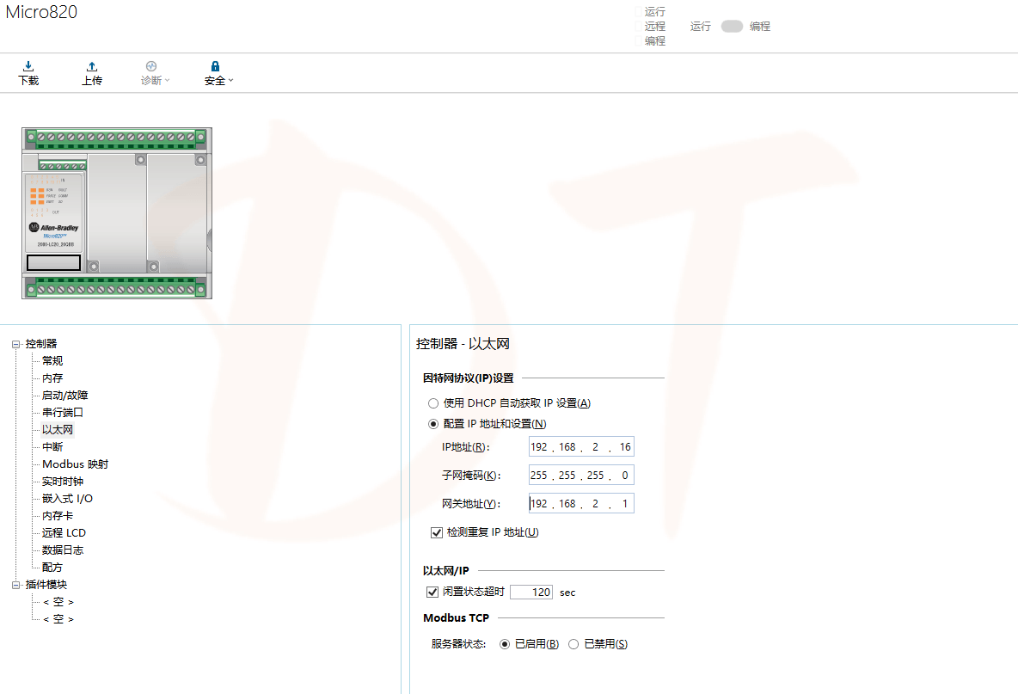Open the 串行端口 settings page

click(62, 412)
